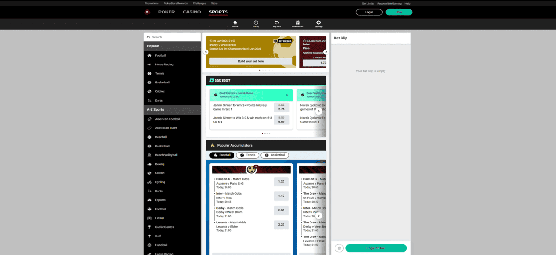Click the Gaelic Games trophy icon
This screenshot has width=556, height=255.
click(149, 227)
